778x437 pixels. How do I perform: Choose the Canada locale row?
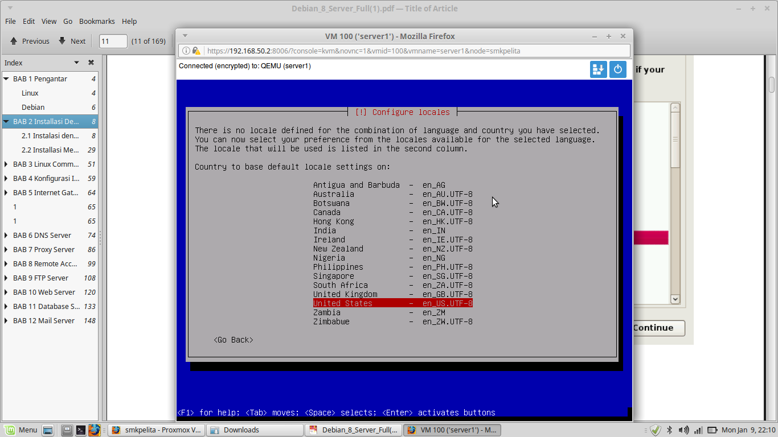pyautogui.click(x=393, y=212)
